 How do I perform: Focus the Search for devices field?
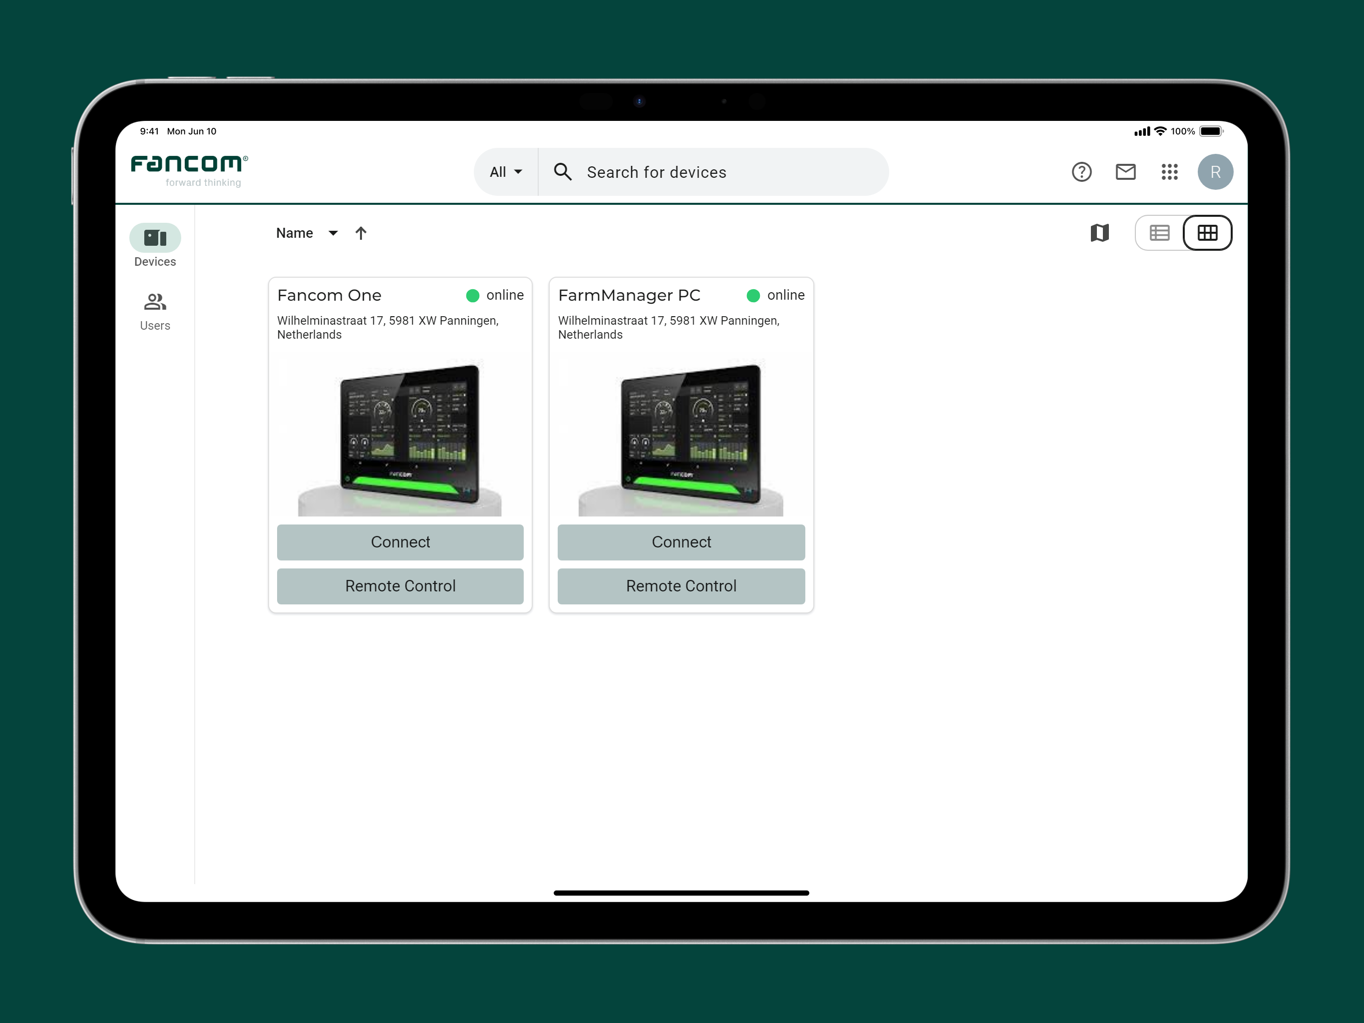click(x=713, y=171)
